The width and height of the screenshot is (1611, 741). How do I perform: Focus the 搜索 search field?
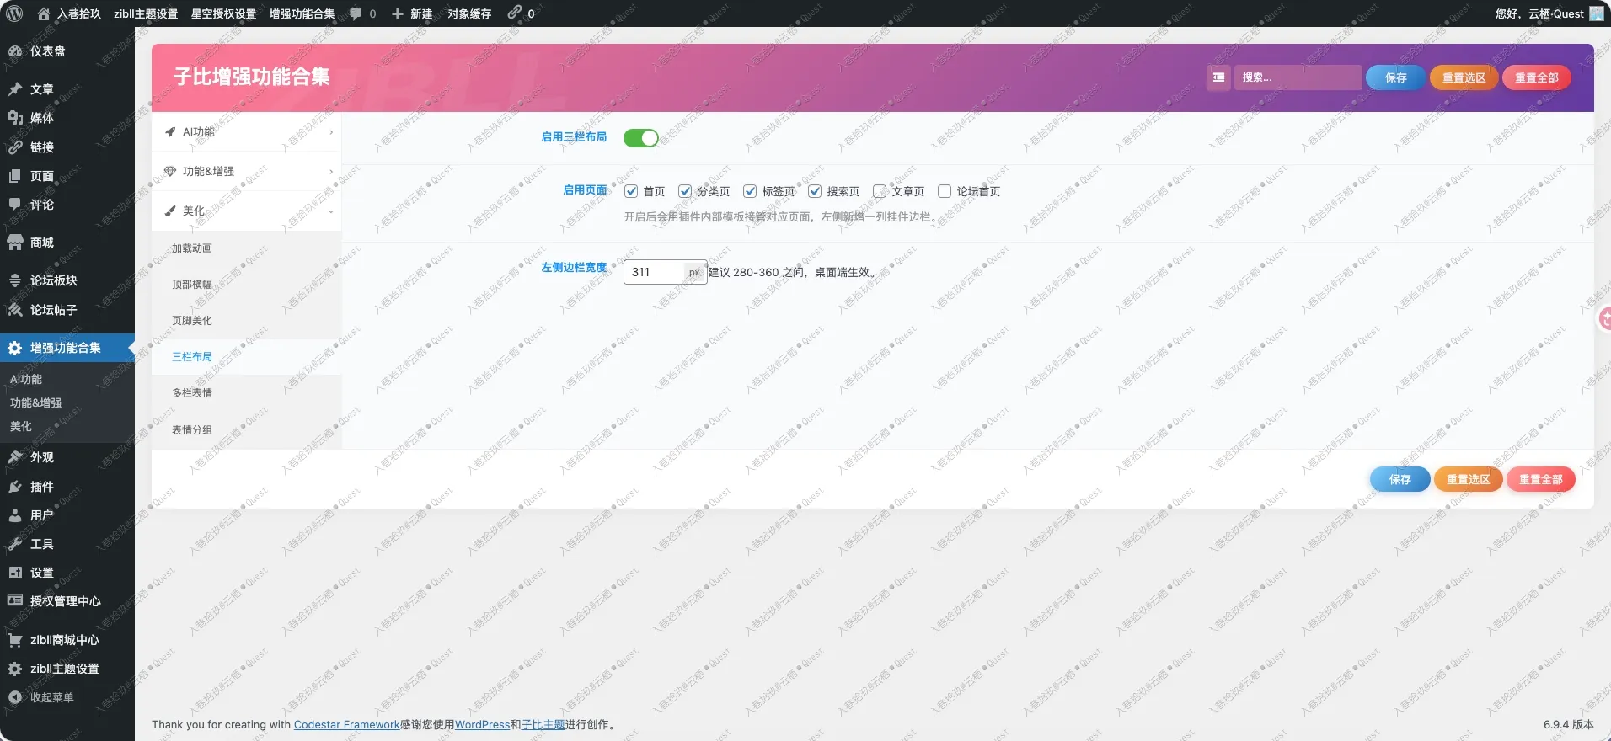[1298, 77]
